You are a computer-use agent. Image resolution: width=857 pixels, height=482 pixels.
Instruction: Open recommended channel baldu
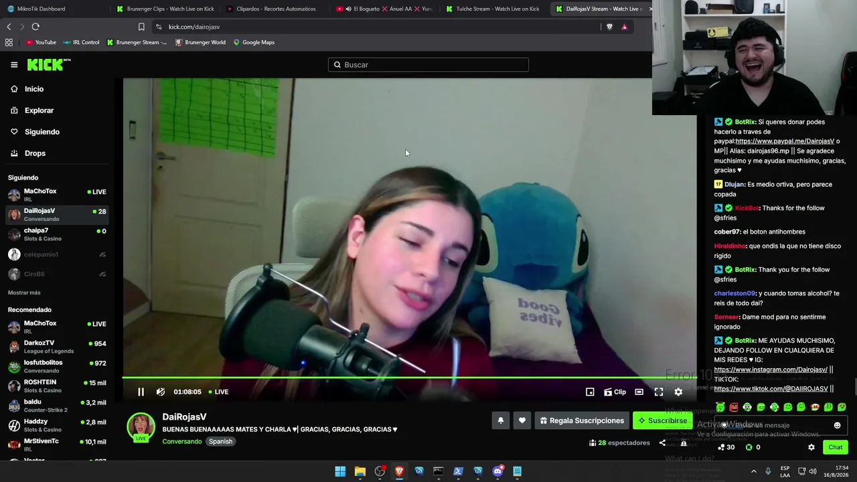pyautogui.click(x=58, y=406)
